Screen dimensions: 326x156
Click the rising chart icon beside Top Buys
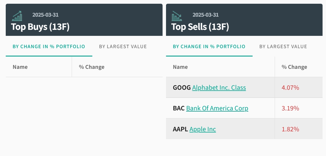tap(17, 16)
